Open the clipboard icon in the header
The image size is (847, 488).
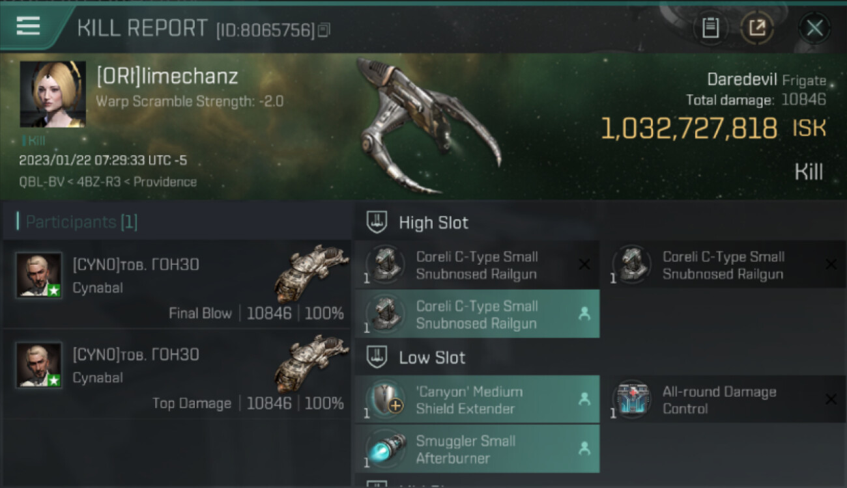[710, 28]
